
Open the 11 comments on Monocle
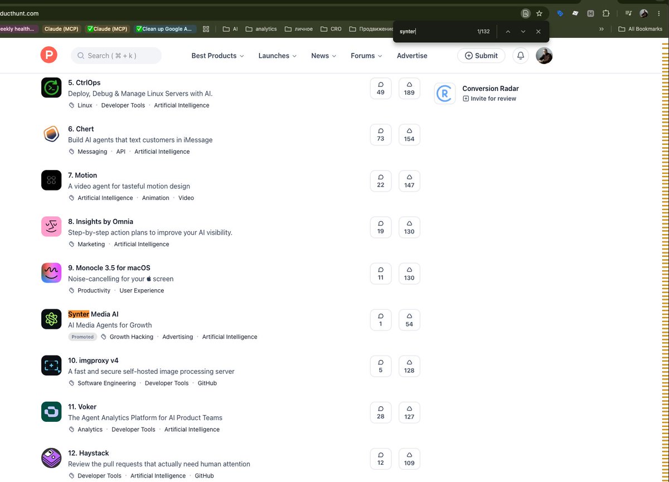click(381, 274)
